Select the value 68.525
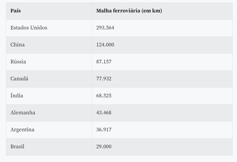237x162 pixels. point(104,96)
